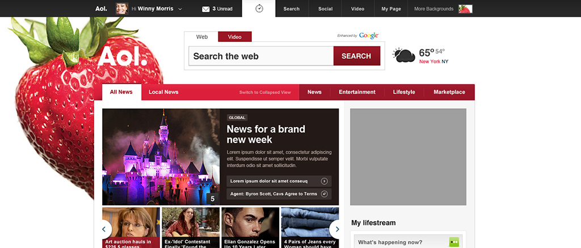Switch to the Web search tab

click(201, 37)
